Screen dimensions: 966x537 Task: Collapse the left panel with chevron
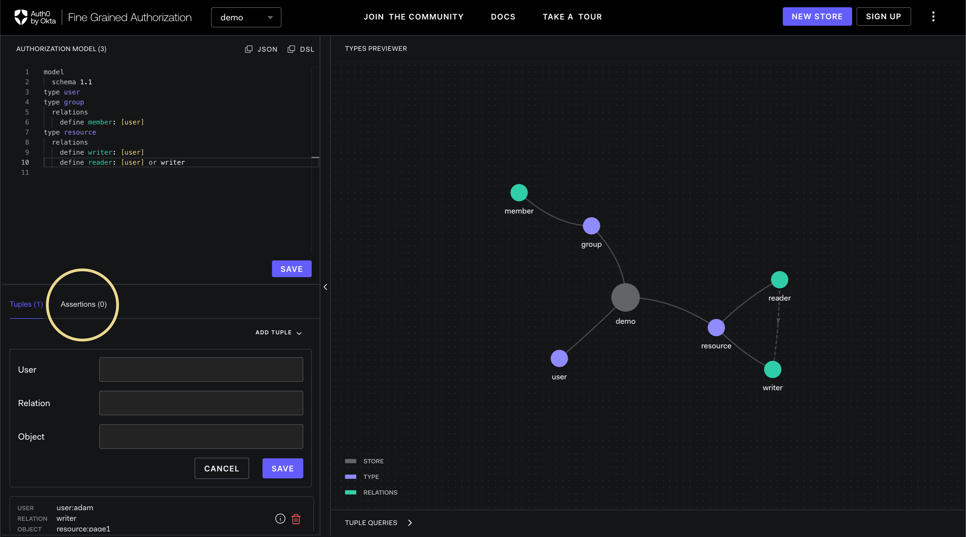[325, 287]
